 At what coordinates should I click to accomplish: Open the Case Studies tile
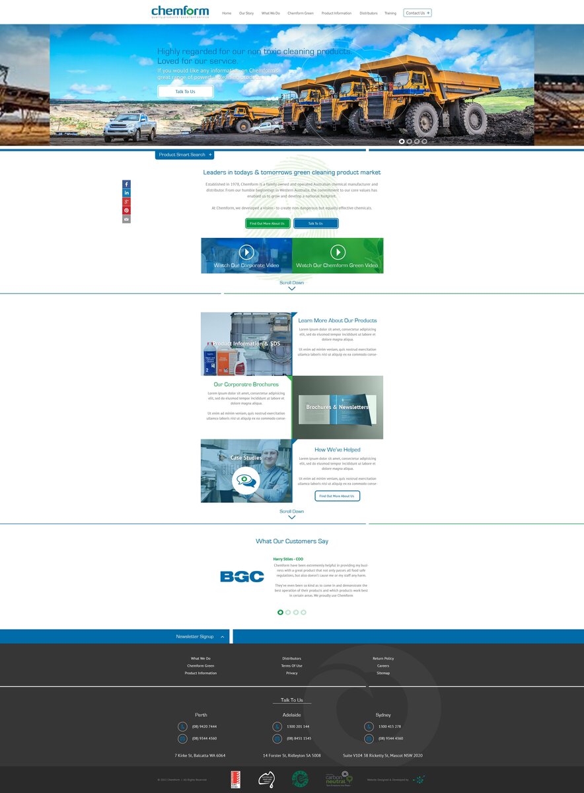tap(246, 471)
